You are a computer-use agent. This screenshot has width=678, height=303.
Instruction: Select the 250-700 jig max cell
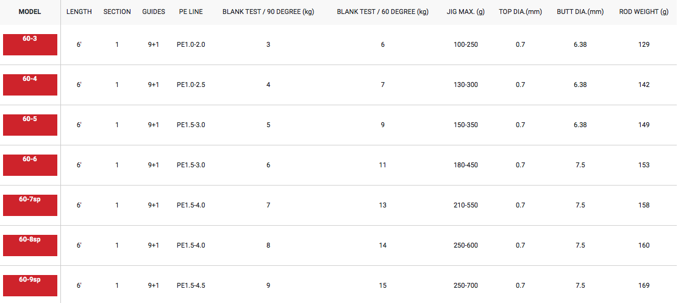click(x=466, y=285)
